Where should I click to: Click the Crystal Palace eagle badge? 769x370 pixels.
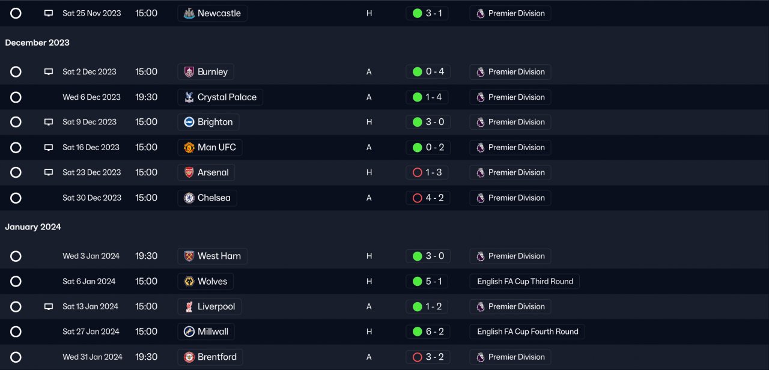(189, 97)
